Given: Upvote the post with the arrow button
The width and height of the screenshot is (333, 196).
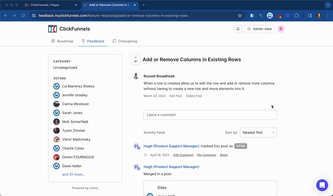Looking at the screenshot, I should (136, 59).
